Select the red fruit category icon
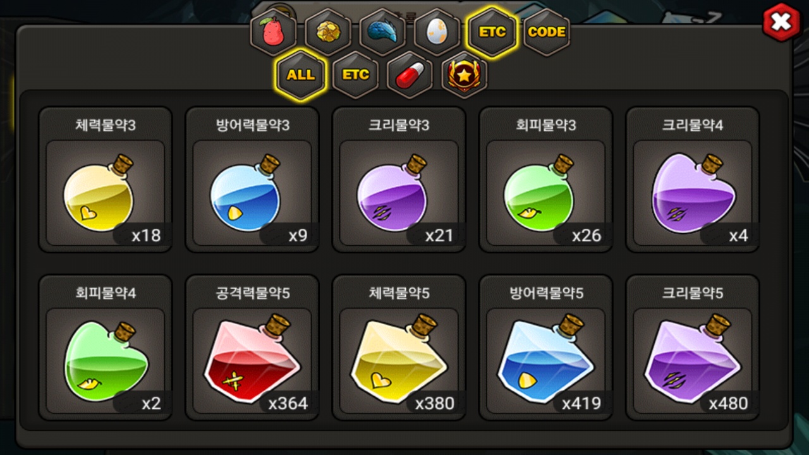 pyautogui.click(x=274, y=32)
